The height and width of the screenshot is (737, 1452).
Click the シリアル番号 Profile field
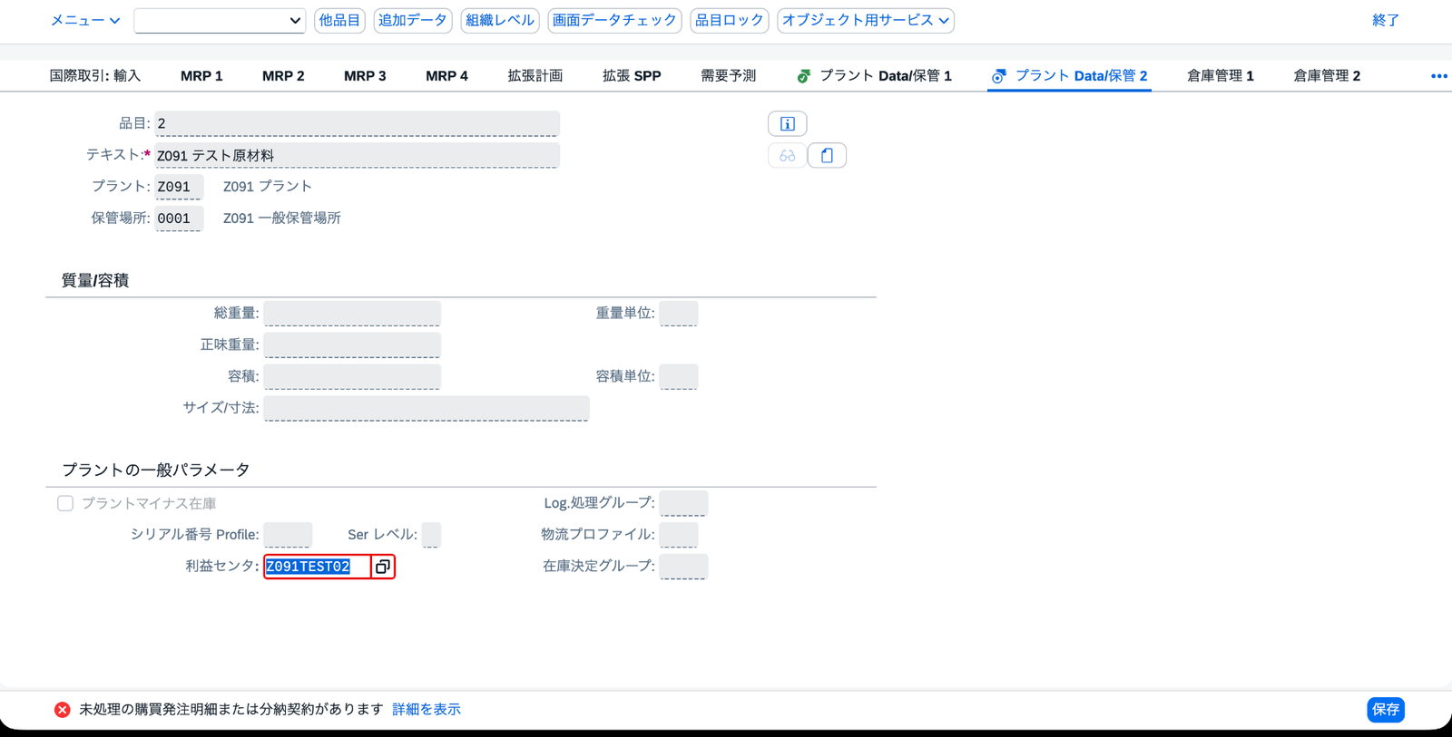[288, 535]
